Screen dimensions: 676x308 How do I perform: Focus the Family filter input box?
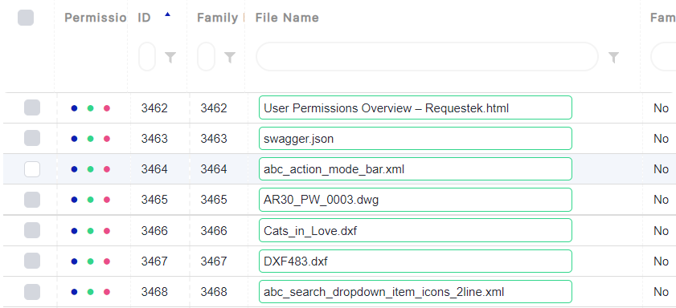[x=206, y=57]
